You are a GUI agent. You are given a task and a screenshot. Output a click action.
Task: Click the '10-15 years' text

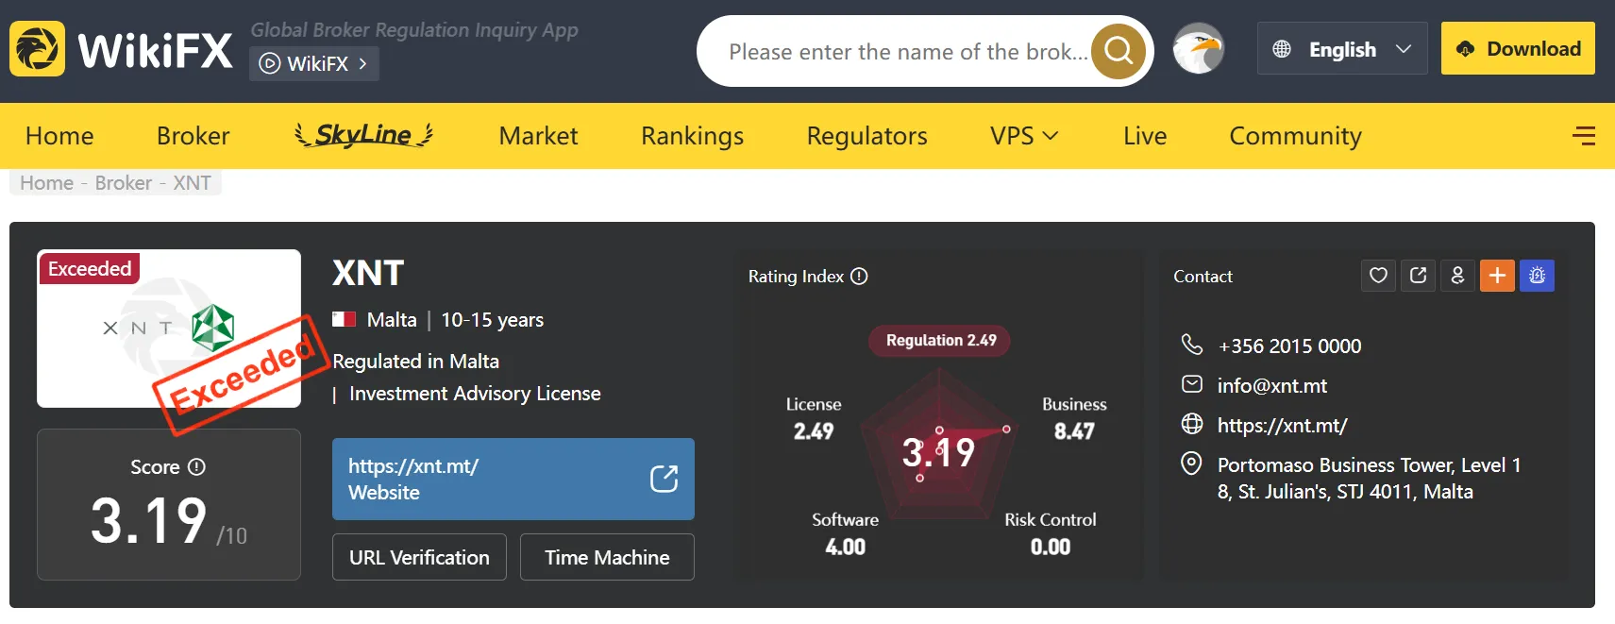(492, 320)
